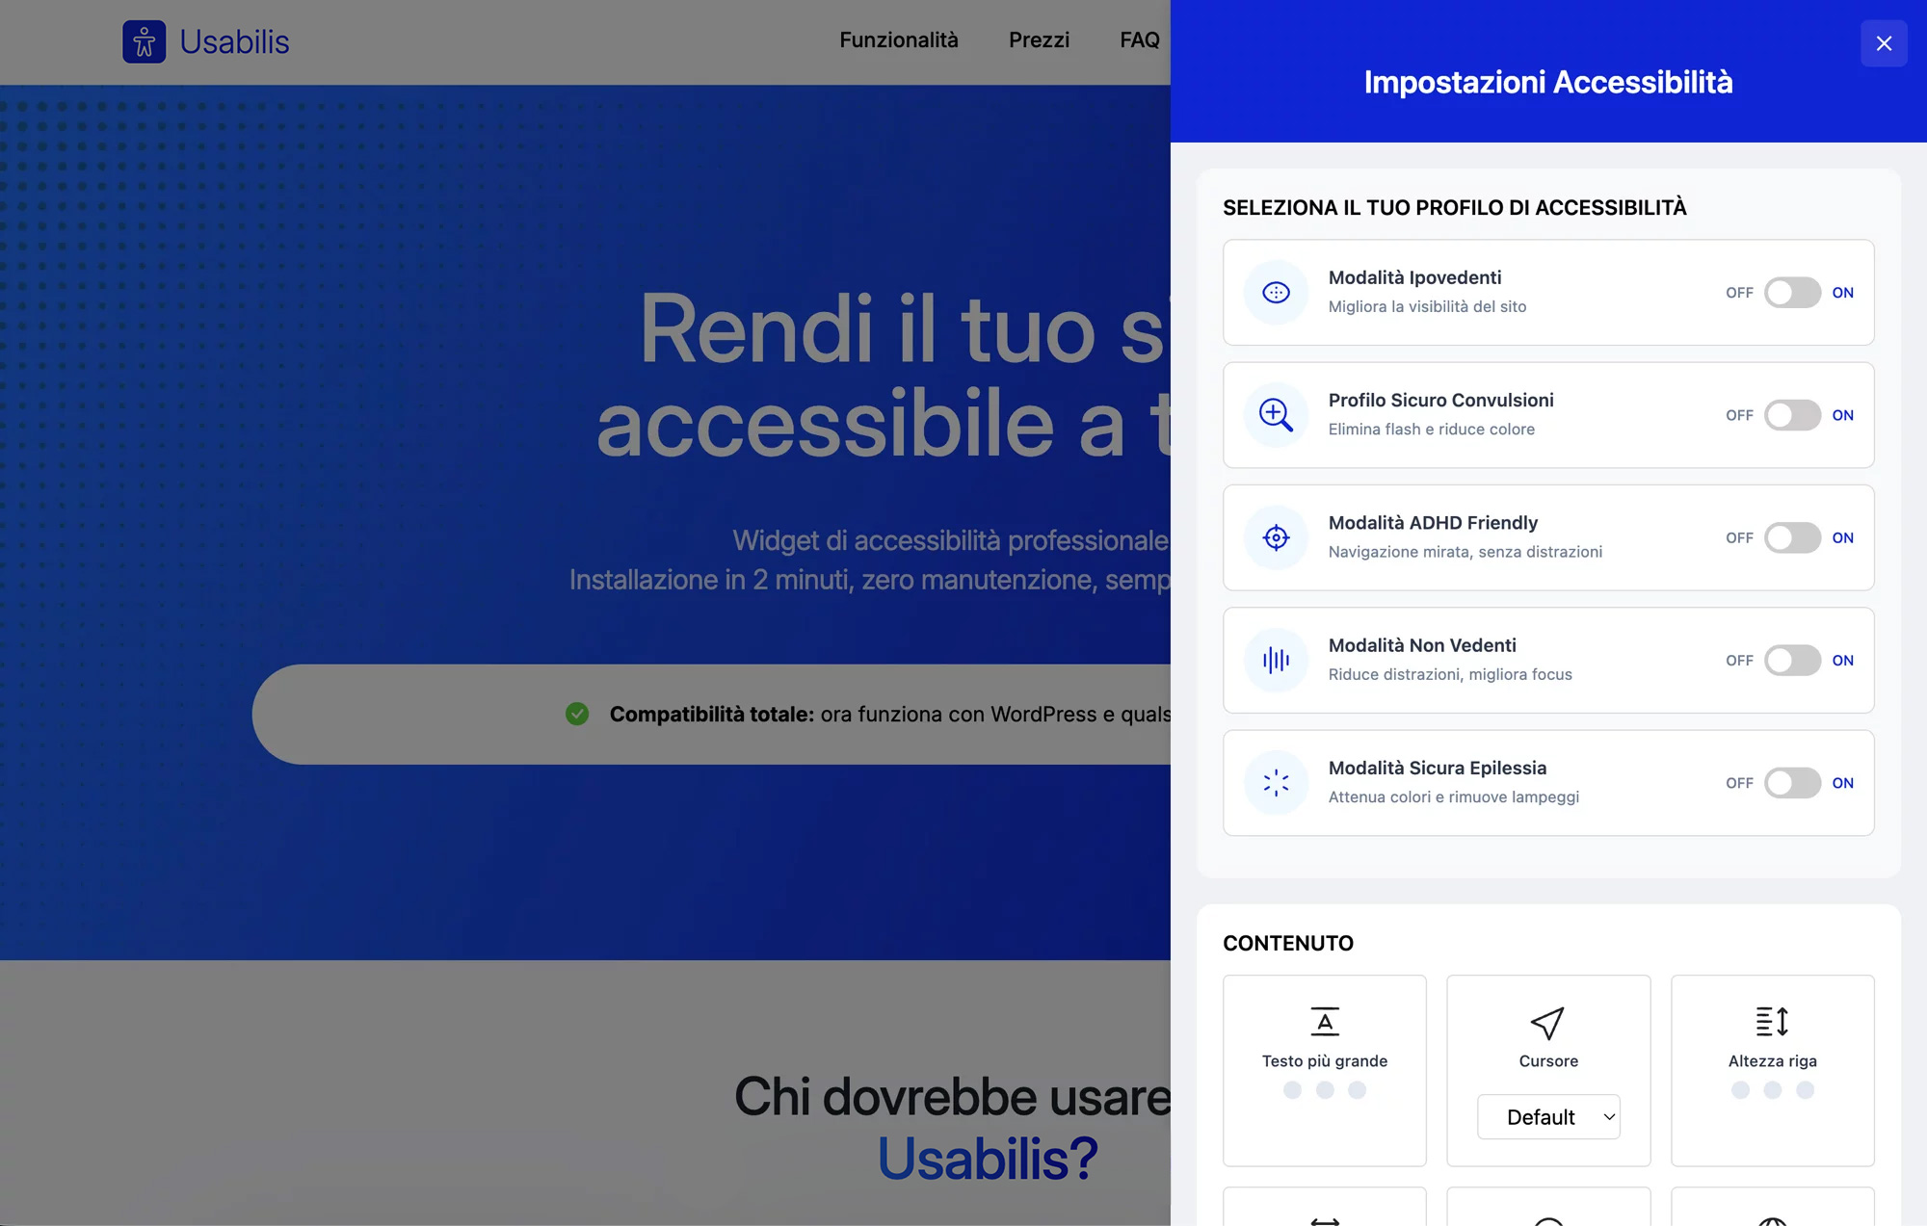Image resolution: width=1927 pixels, height=1226 pixels.
Task: Click the sparkle icon for Sicura Epilessia
Action: [x=1276, y=782]
